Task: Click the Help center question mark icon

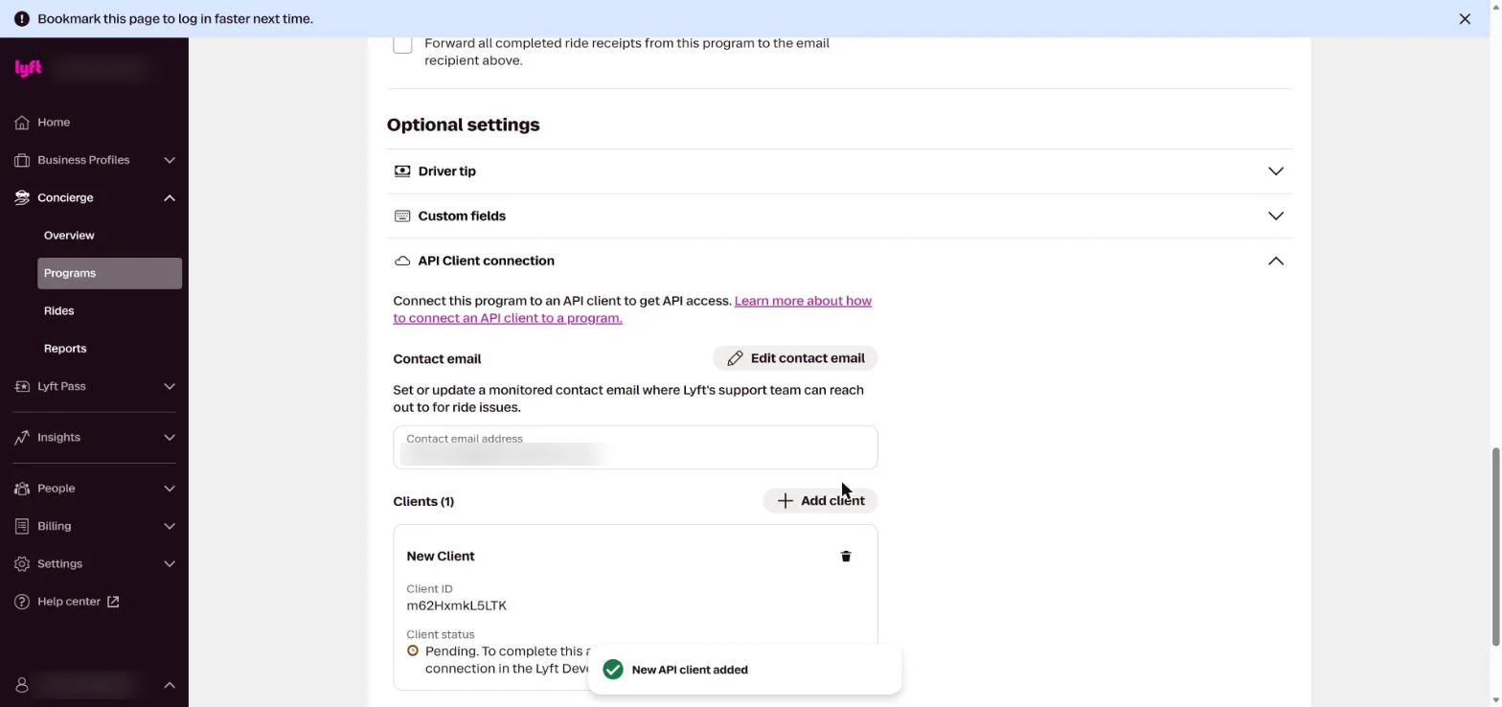Action: [x=22, y=602]
